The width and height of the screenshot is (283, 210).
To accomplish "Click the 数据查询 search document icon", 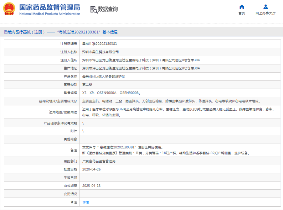I will coord(93,10).
